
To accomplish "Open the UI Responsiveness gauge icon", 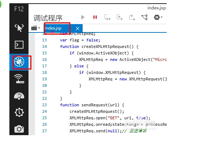I will [x=19, y=96].
